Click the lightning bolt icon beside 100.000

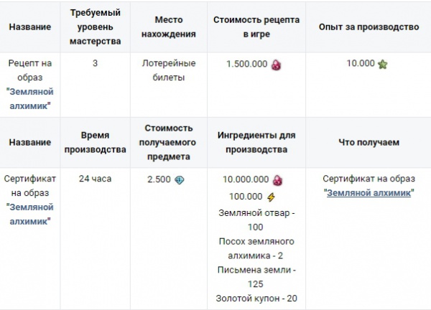coord(271,196)
